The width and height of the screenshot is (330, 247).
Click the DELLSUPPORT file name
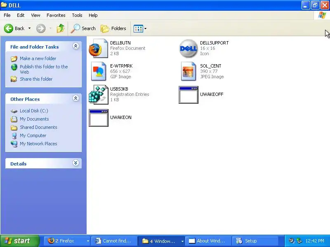point(214,43)
